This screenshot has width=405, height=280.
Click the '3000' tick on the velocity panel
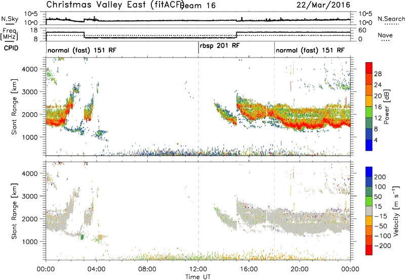pos(30,196)
